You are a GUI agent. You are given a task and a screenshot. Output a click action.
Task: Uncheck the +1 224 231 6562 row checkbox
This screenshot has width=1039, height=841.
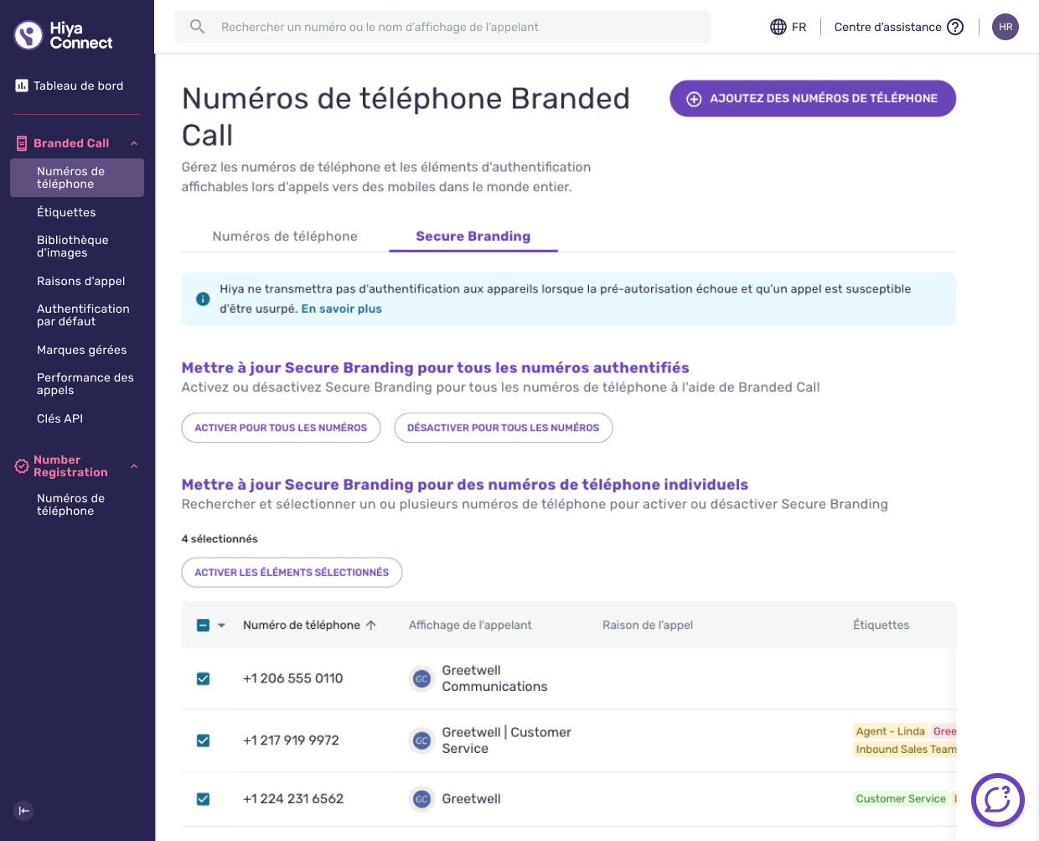point(203,799)
